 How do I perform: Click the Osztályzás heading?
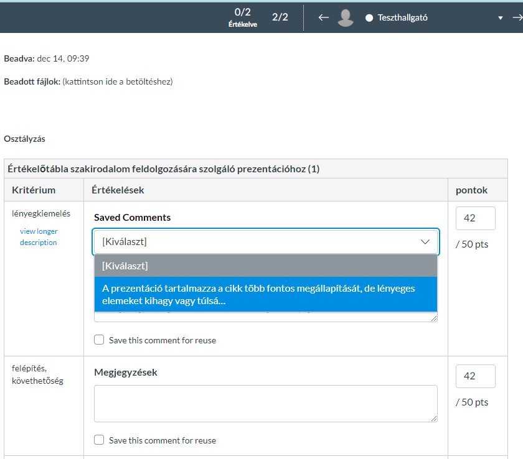tap(24, 139)
